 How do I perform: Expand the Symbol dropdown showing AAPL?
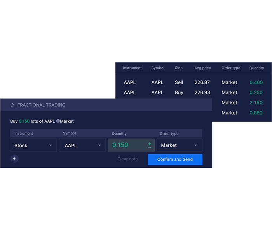pyautogui.click(x=82, y=145)
